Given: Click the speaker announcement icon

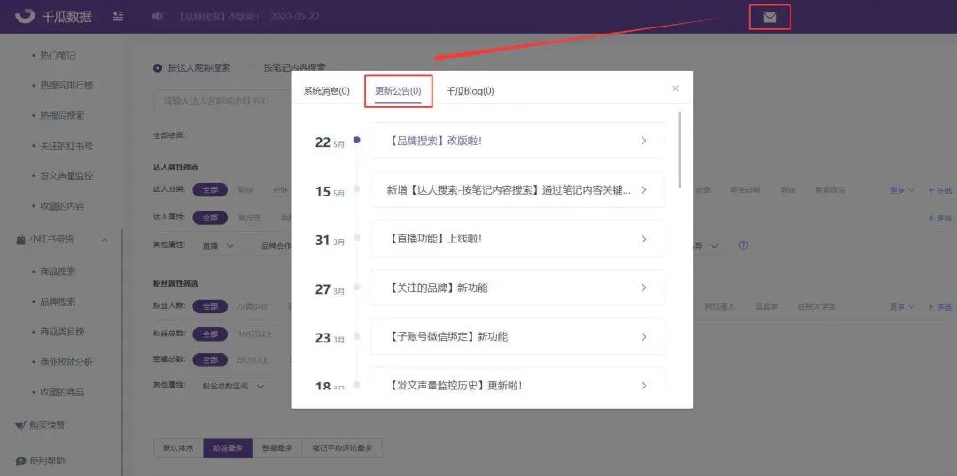Looking at the screenshot, I should pos(158,17).
